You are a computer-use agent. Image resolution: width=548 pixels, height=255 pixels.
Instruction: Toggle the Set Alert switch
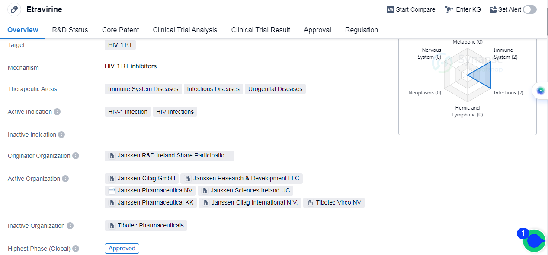[529, 9]
